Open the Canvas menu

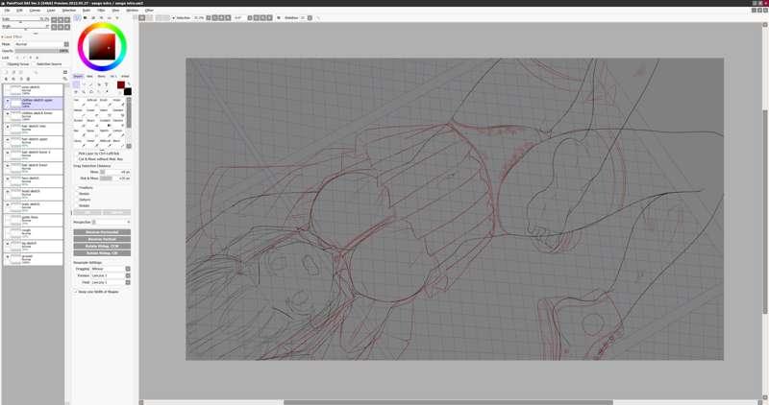pyautogui.click(x=35, y=10)
